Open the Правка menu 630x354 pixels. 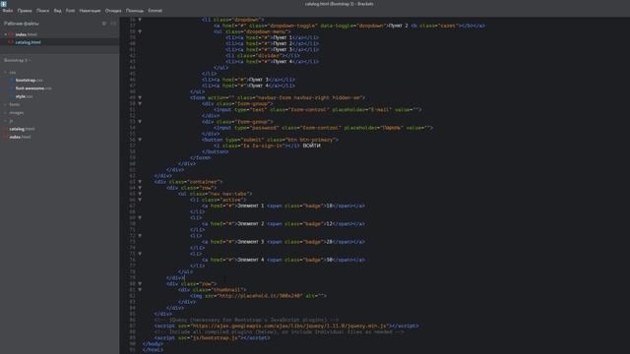(x=25, y=11)
